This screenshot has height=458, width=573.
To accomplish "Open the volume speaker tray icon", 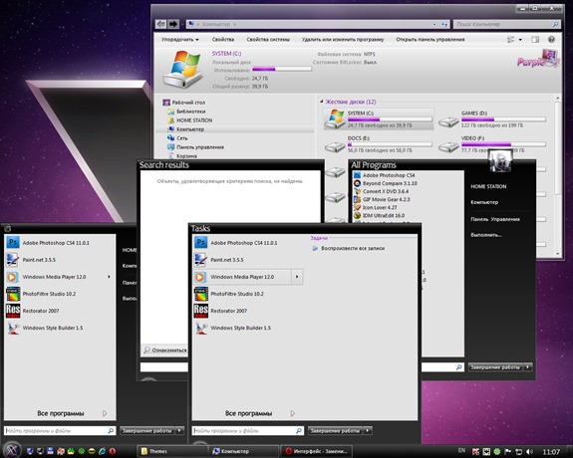I will coord(529,452).
